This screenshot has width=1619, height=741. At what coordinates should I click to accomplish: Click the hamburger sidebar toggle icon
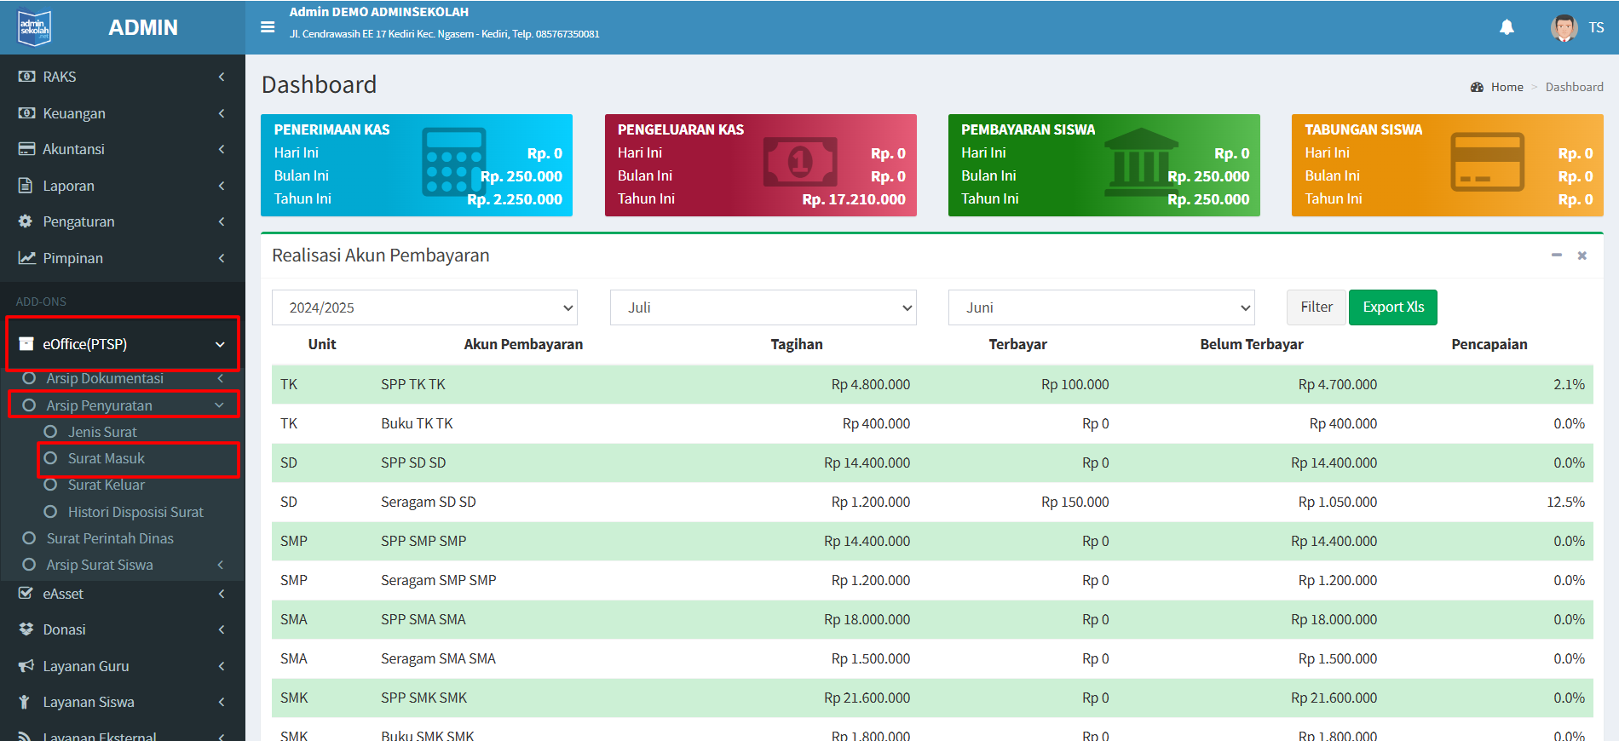pos(268,27)
